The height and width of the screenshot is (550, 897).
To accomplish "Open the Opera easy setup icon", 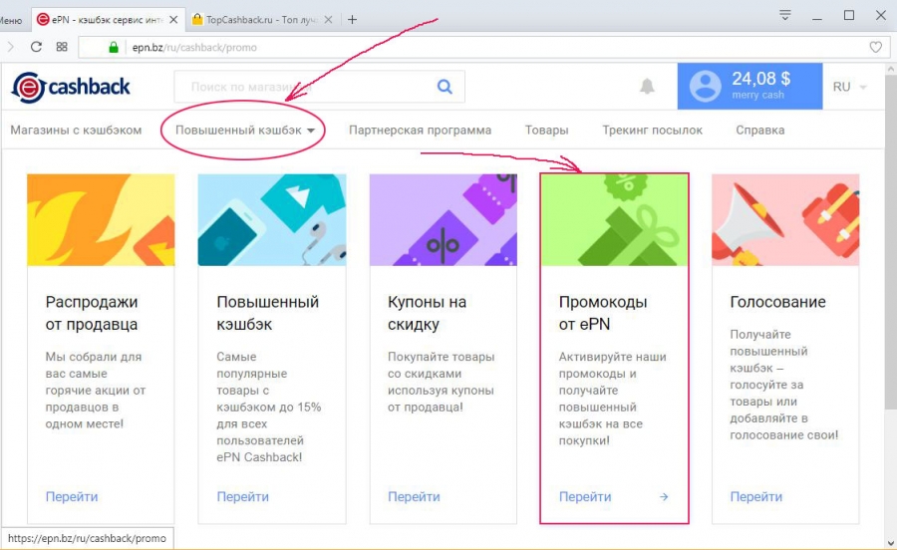I will 785,15.
